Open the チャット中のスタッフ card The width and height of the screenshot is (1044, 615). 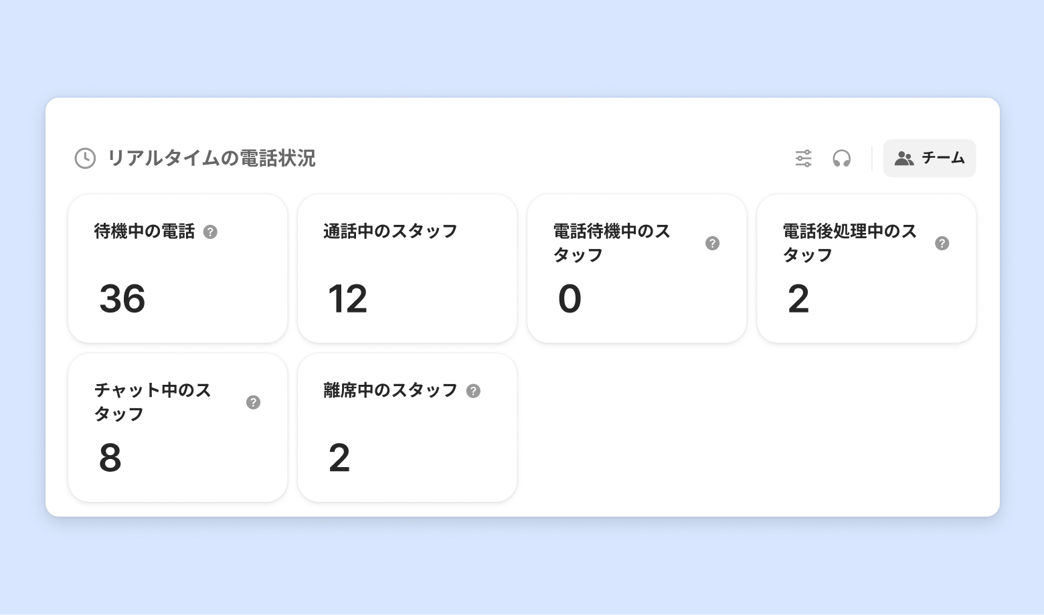178,428
